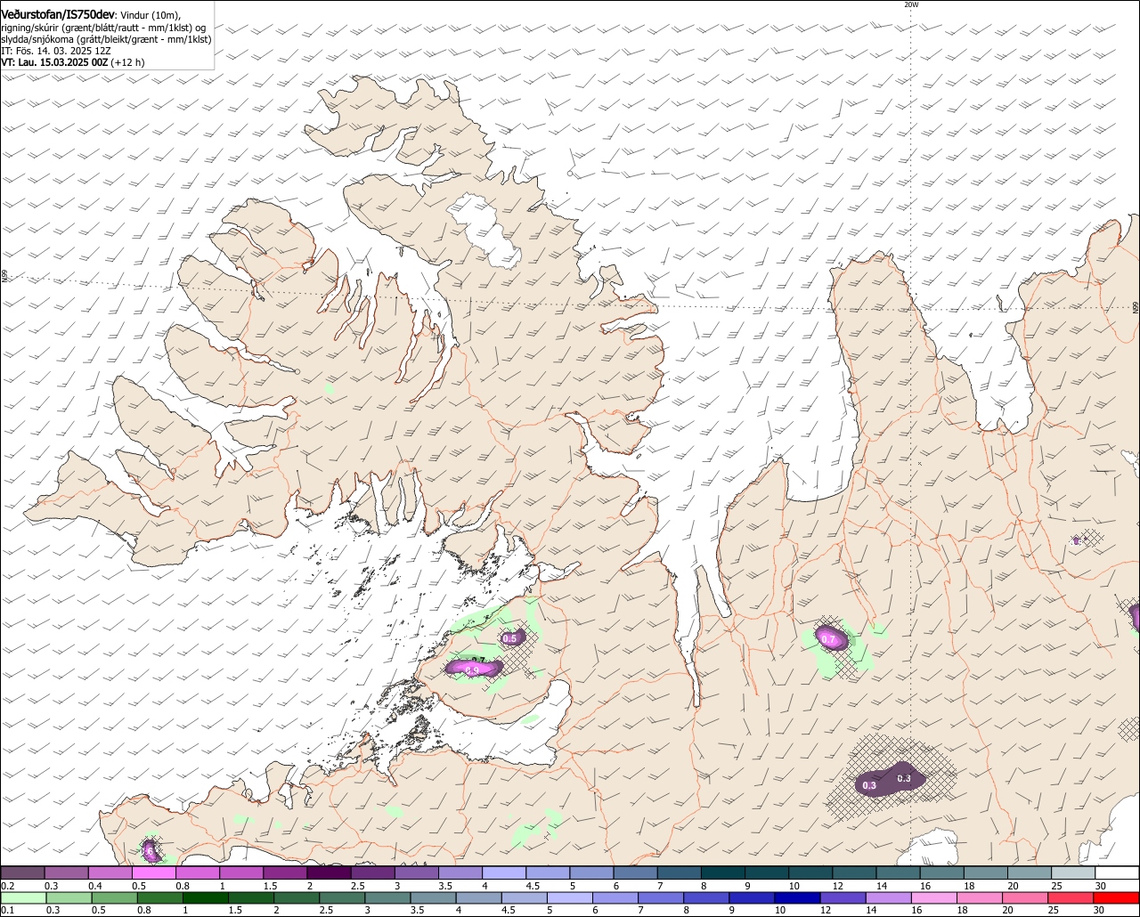
Task: Click the '0.5' precipitation value on the map
Action: pos(510,639)
